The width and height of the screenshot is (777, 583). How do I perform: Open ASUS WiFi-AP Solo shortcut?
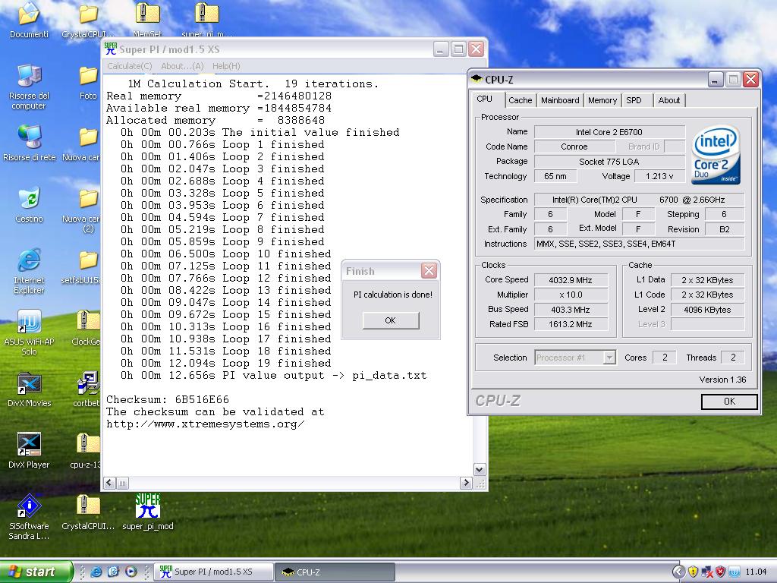tap(30, 332)
